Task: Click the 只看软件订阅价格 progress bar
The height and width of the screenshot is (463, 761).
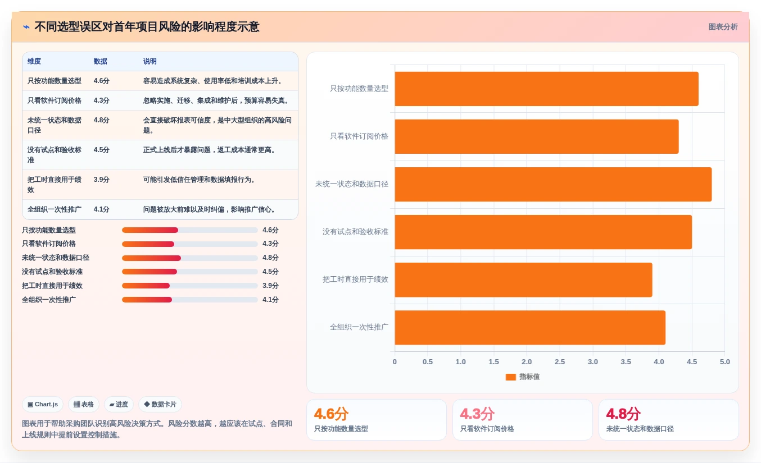Action: click(x=190, y=244)
